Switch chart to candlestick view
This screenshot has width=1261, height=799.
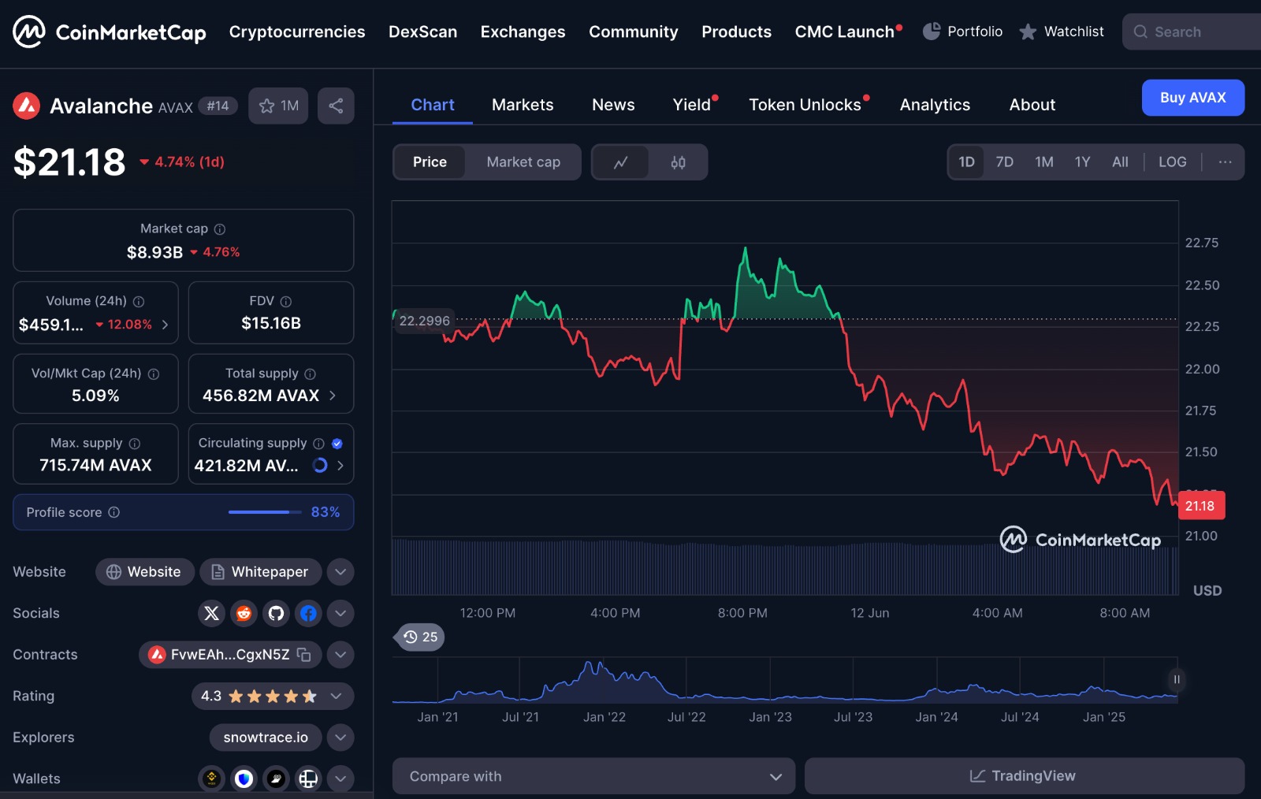coord(678,162)
